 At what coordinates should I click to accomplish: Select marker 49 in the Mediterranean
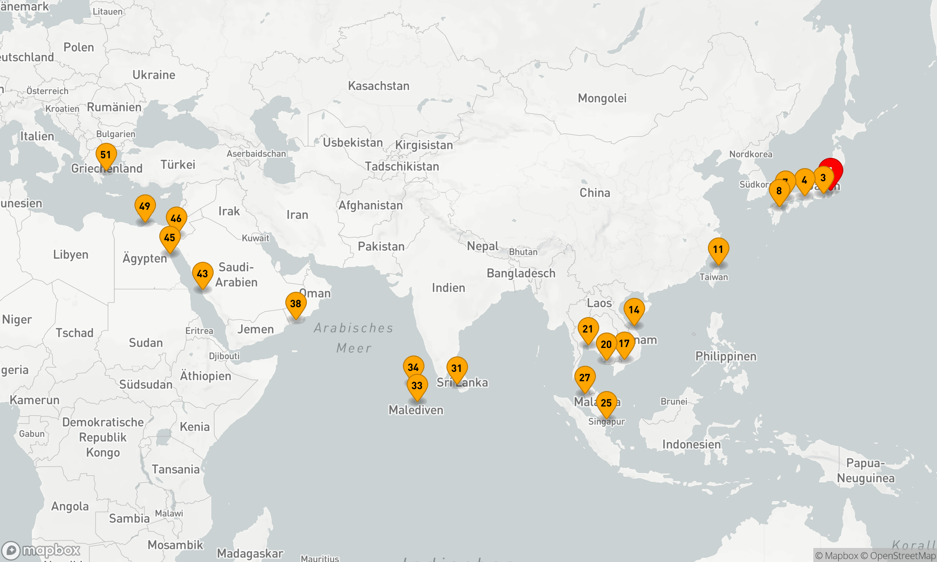(145, 207)
